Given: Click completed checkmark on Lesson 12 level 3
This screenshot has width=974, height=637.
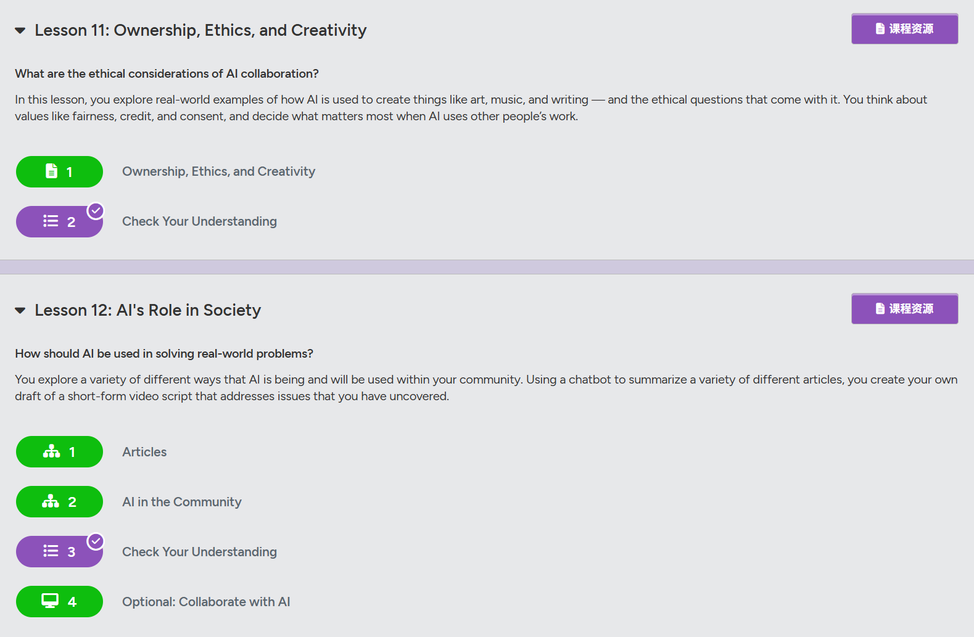Looking at the screenshot, I should [96, 541].
